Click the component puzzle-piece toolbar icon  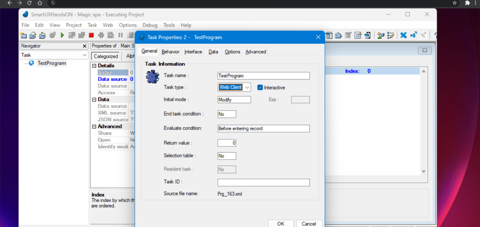(x=338, y=35)
